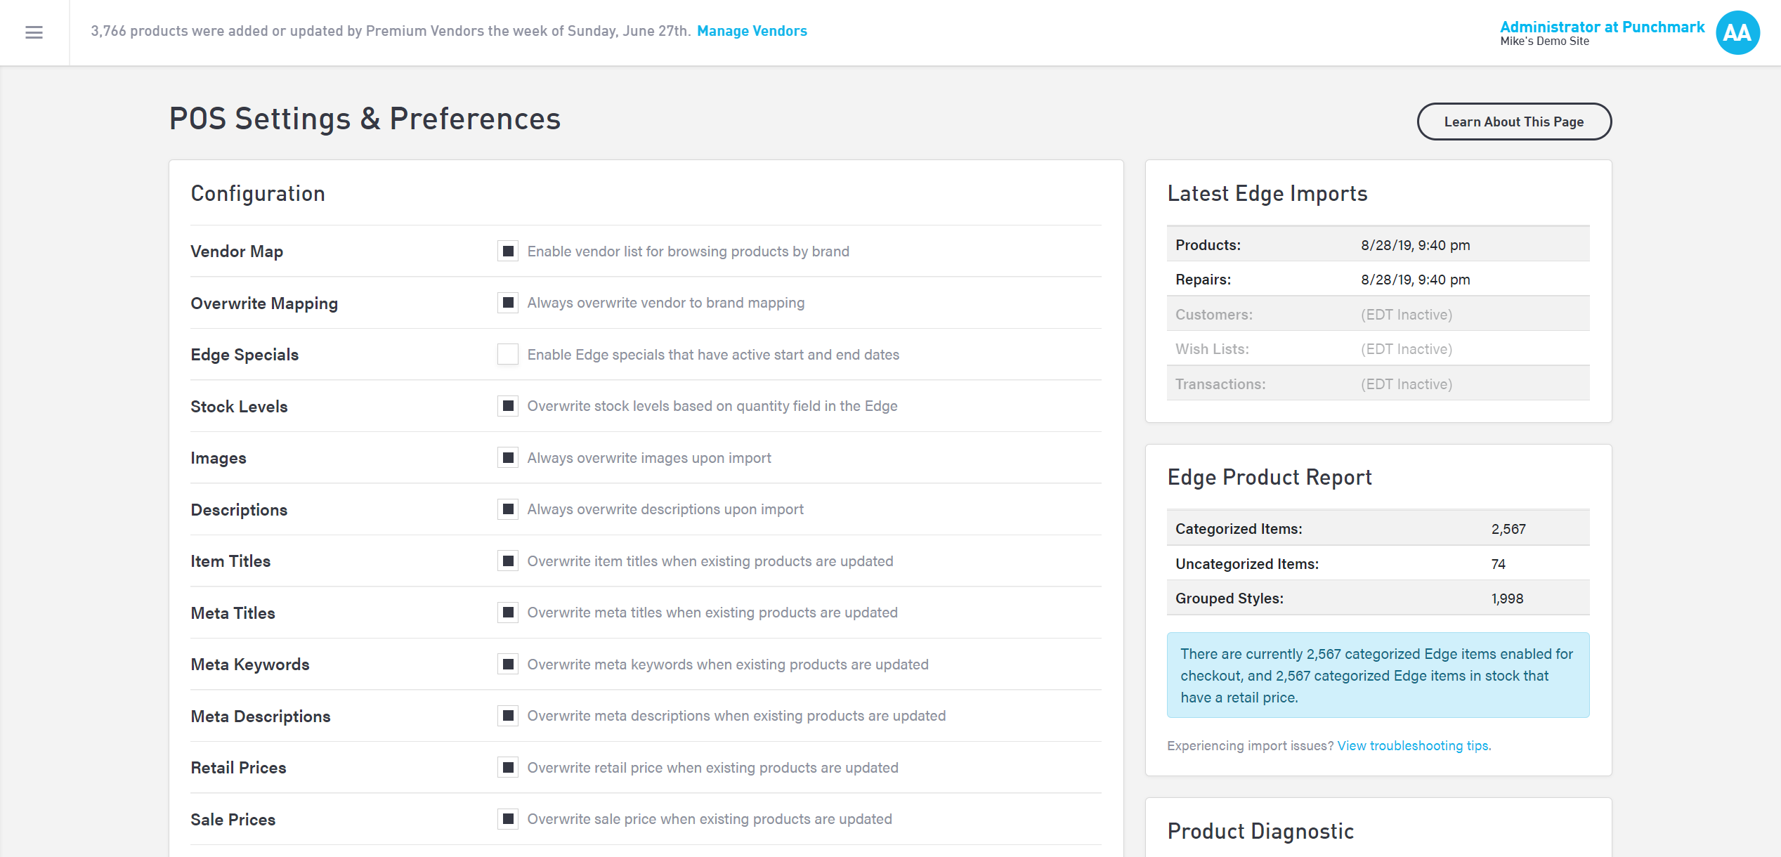Uncheck the Overwrite Mapping checkbox
Image resolution: width=1781 pixels, height=857 pixels.
[x=508, y=303]
